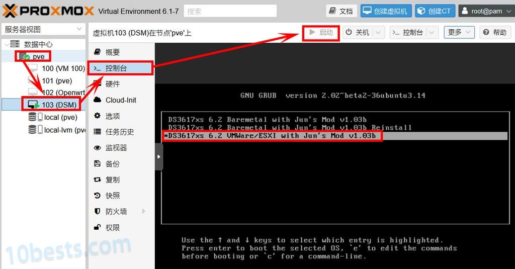Click the shield icon beside 防火墙
515x269 pixels.
point(98,212)
